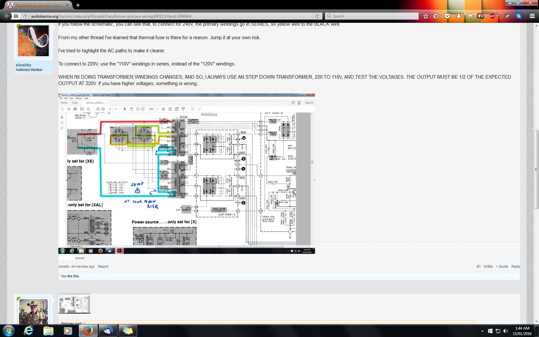The height and width of the screenshot is (337, 539).
Task: Unlike elnaldo's post
Action: click(x=488, y=266)
